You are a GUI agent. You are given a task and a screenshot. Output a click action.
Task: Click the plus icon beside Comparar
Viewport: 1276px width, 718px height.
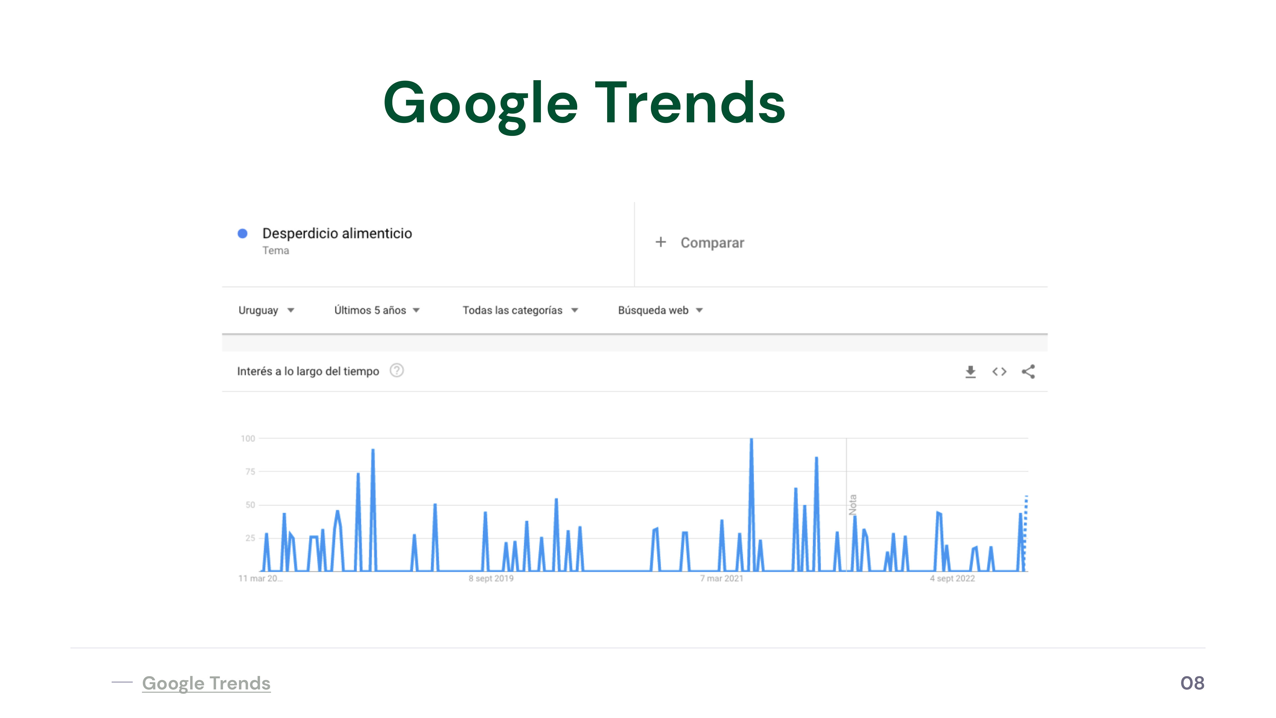coord(661,242)
